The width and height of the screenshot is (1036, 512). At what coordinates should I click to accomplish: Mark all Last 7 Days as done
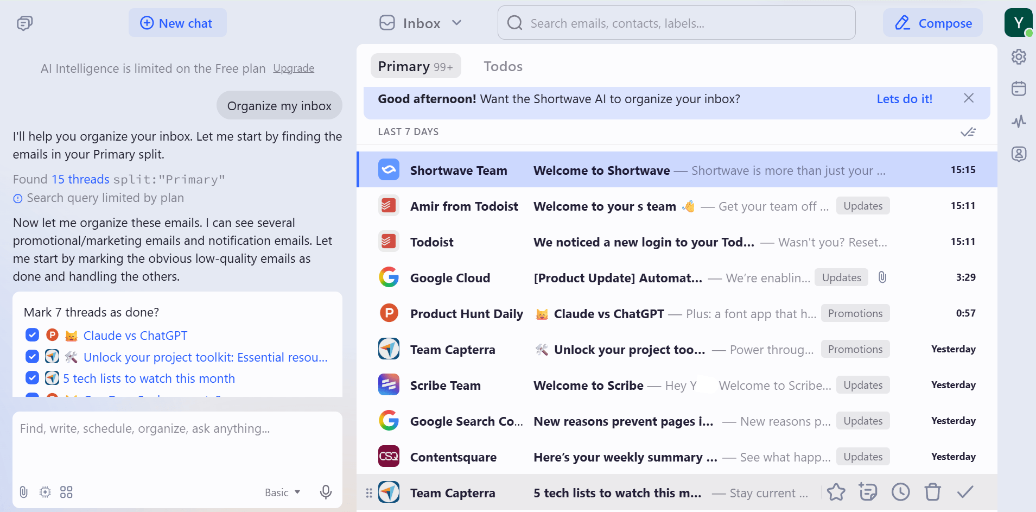[x=968, y=132]
